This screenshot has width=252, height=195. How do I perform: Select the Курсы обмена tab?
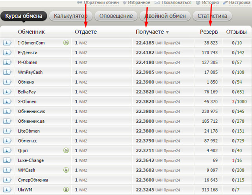[x=24, y=16]
